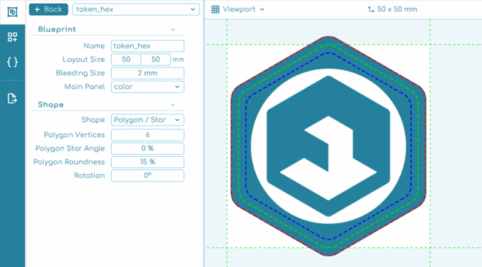482x267 pixels.
Task: Collapse the Shape section chevron
Action: (x=173, y=105)
